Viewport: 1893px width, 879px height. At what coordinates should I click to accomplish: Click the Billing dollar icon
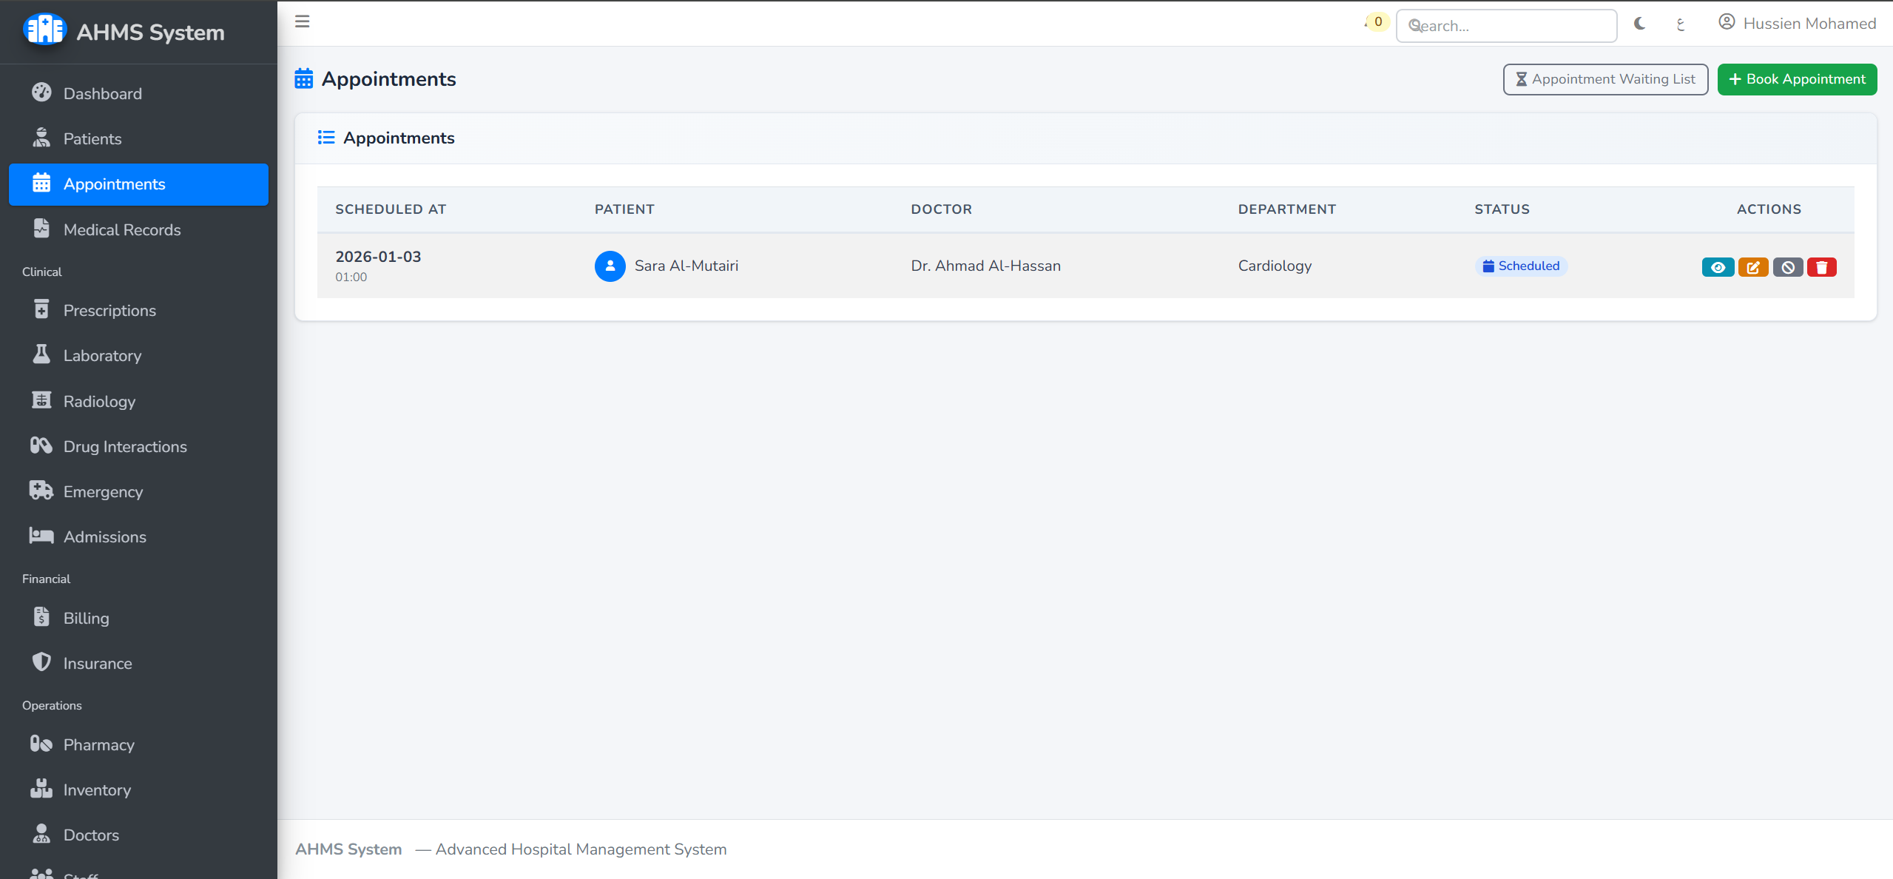[x=41, y=617]
